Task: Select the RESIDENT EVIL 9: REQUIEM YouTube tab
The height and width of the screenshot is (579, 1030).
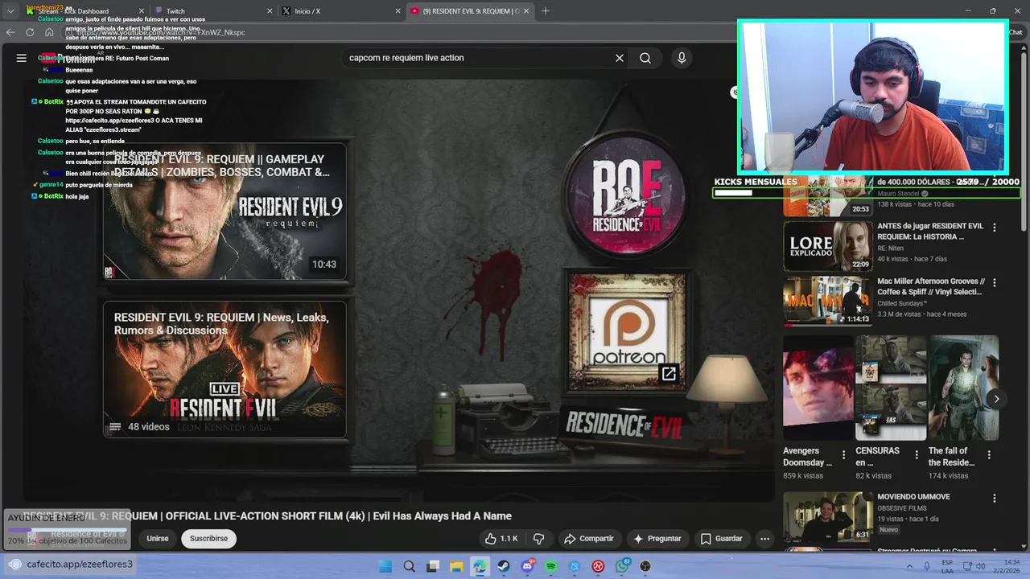Action: click(471, 11)
